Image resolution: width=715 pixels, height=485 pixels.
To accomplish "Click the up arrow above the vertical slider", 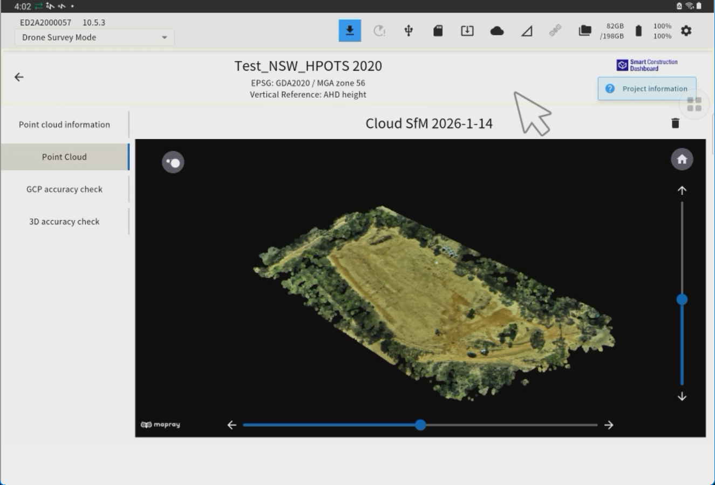I will (x=682, y=190).
